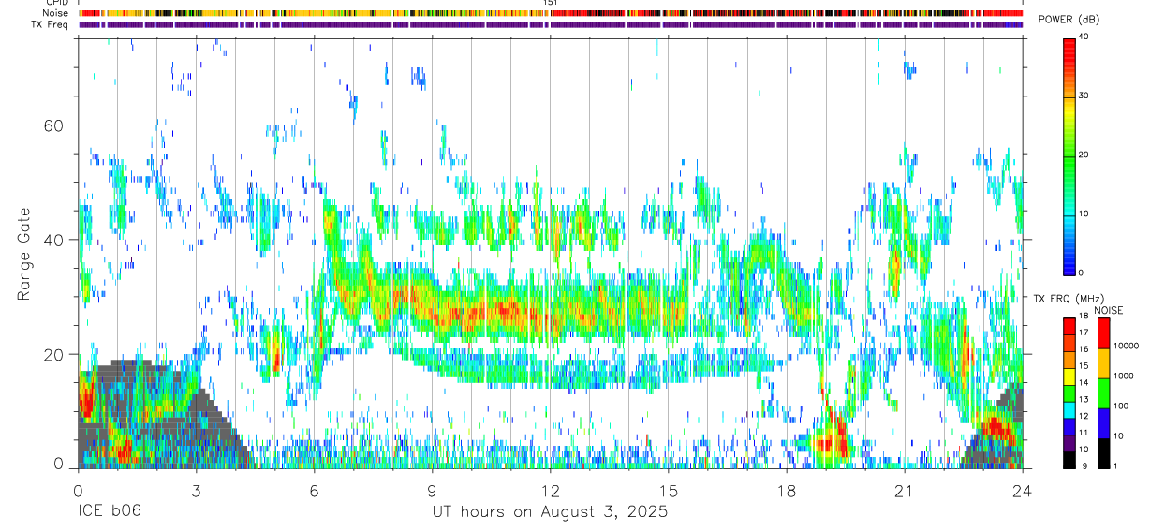Click the 24 tick on UT hours axis
Image resolution: width=1150 pixels, height=531 pixels.
1023,490
